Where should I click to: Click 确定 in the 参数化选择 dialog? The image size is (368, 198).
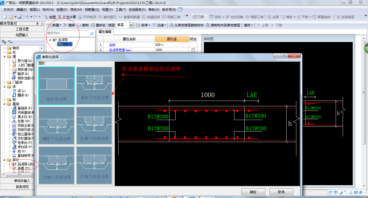(x=253, y=192)
